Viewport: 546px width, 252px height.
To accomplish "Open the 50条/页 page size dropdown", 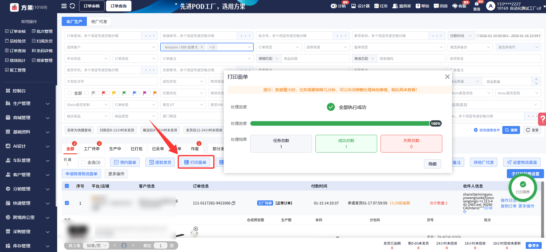I will (96, 245).
